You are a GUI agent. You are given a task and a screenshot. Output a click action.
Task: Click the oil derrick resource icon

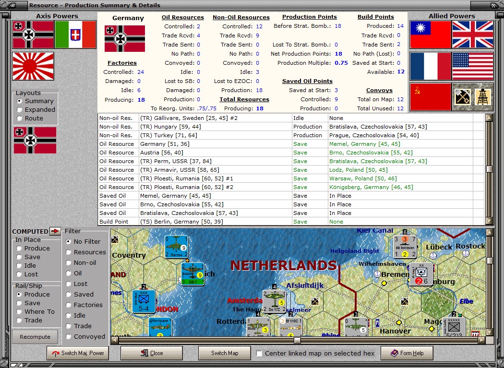coord(483,97)
